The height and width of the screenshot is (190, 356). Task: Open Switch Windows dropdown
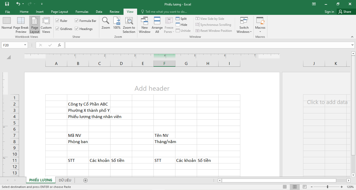pos(244,25)
